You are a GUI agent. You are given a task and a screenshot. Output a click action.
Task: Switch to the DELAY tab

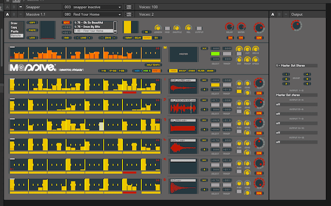(x=137, y=38)
